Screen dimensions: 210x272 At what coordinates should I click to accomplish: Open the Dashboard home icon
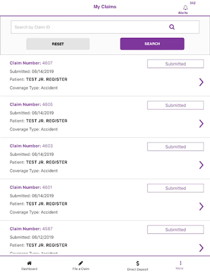coord(29,263)
